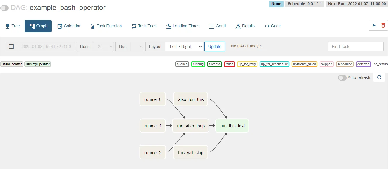Toggle the DAG pause switch on
389x169 pixels.
pos(5,8)
